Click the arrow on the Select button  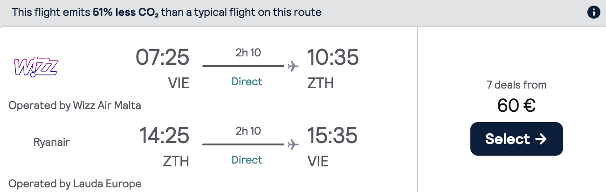541,139
